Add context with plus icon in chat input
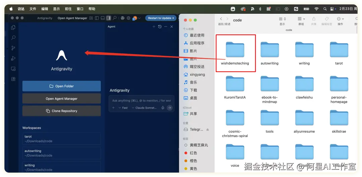The height and width of the screenshot is (177, 362). (x=113, y=108)
